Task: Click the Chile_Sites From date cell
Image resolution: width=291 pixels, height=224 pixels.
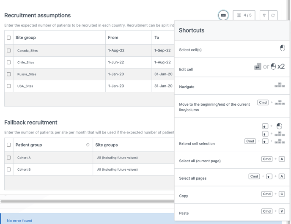Action: 128,62
